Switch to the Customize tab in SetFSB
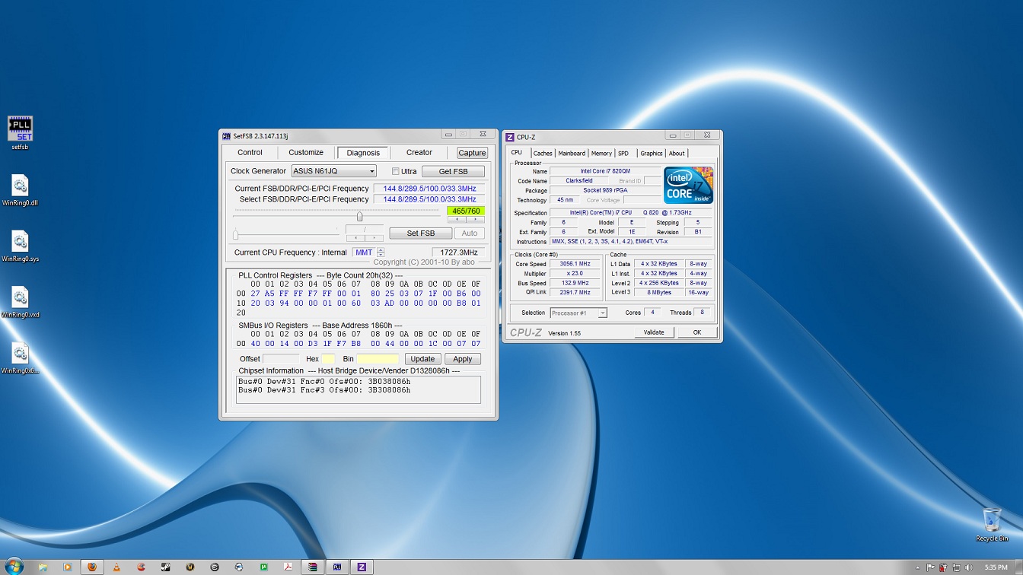 pos(306,153)
